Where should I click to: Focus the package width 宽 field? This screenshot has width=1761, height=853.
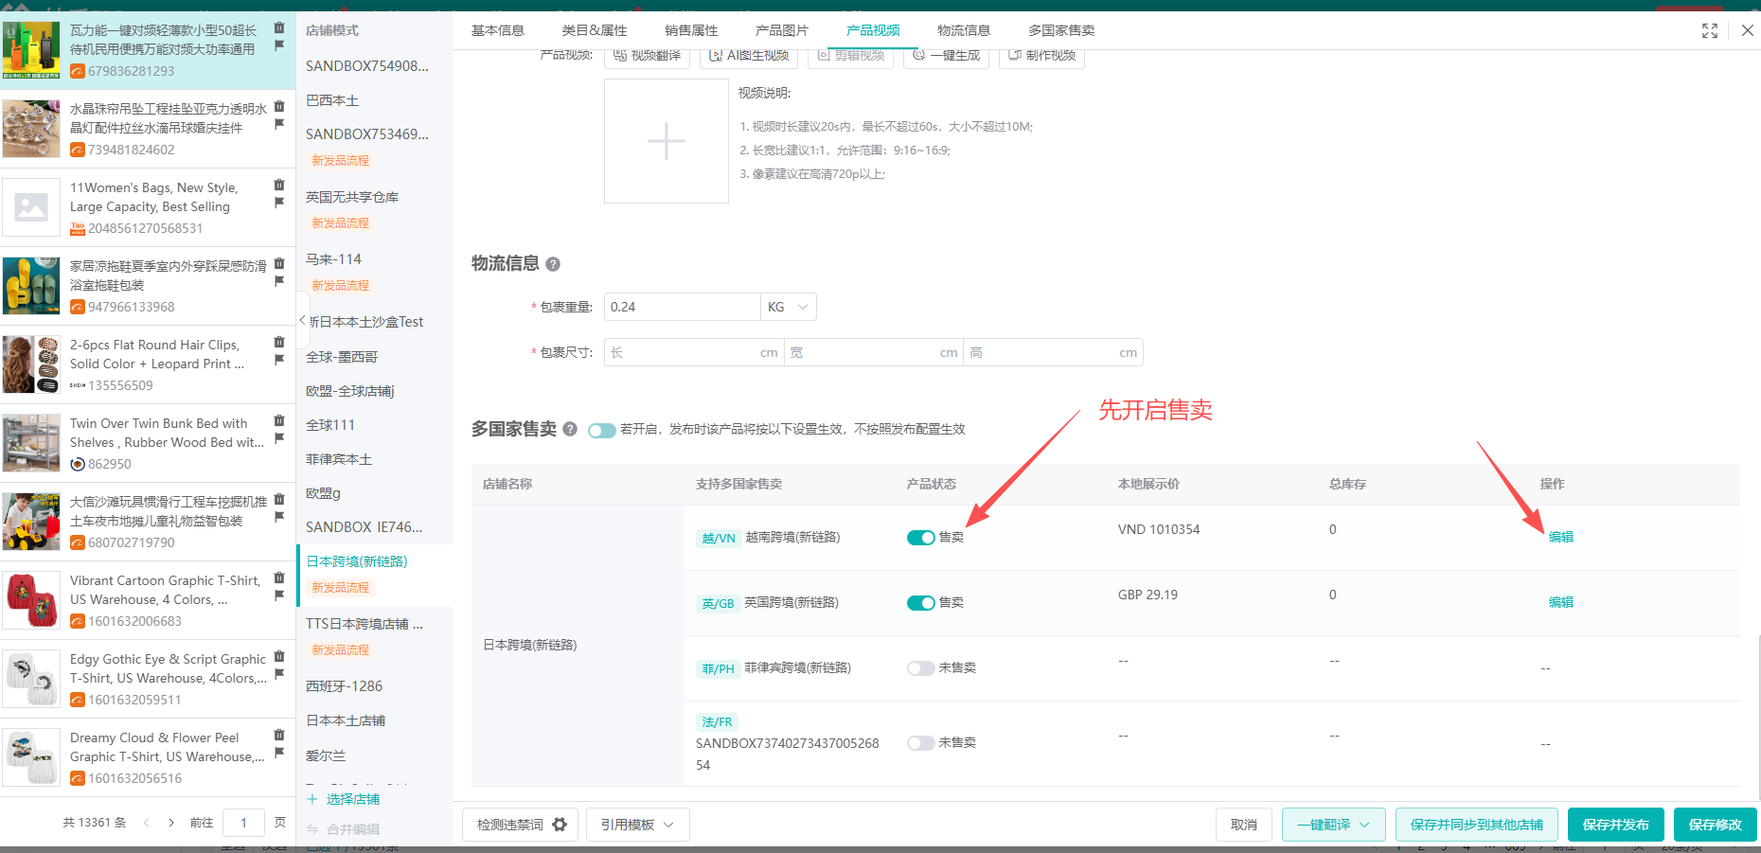click(874, 352)
